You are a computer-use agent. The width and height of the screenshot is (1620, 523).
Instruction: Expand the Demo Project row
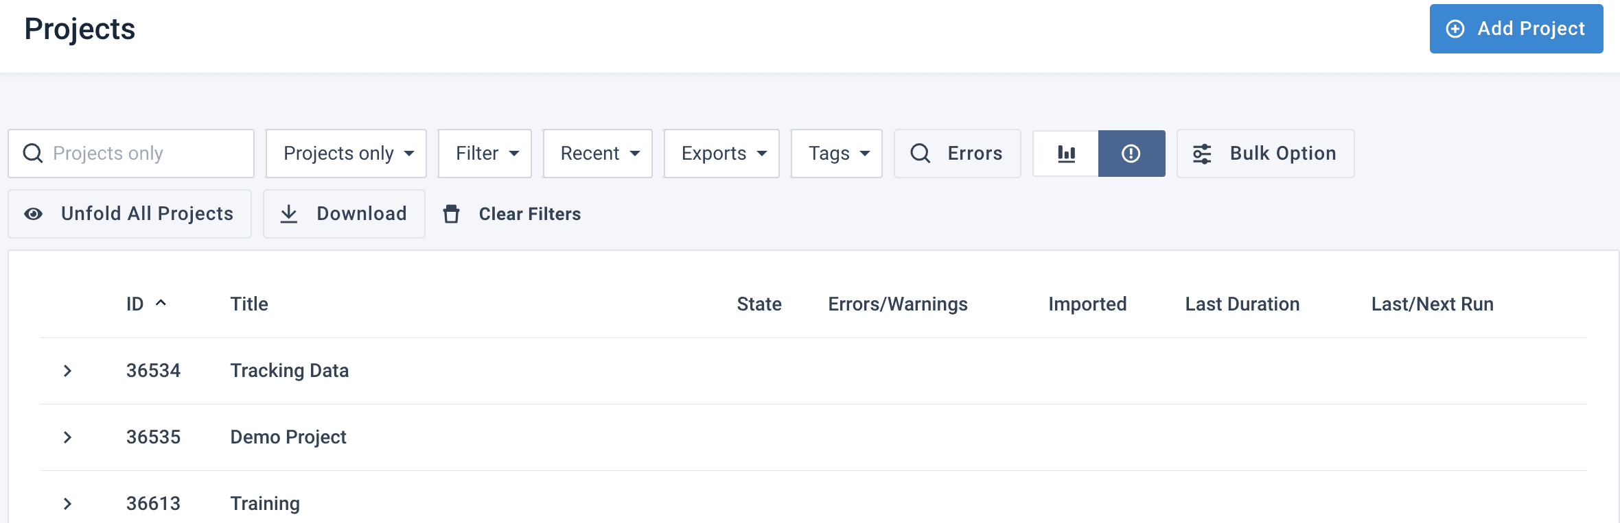pos(67,437)
